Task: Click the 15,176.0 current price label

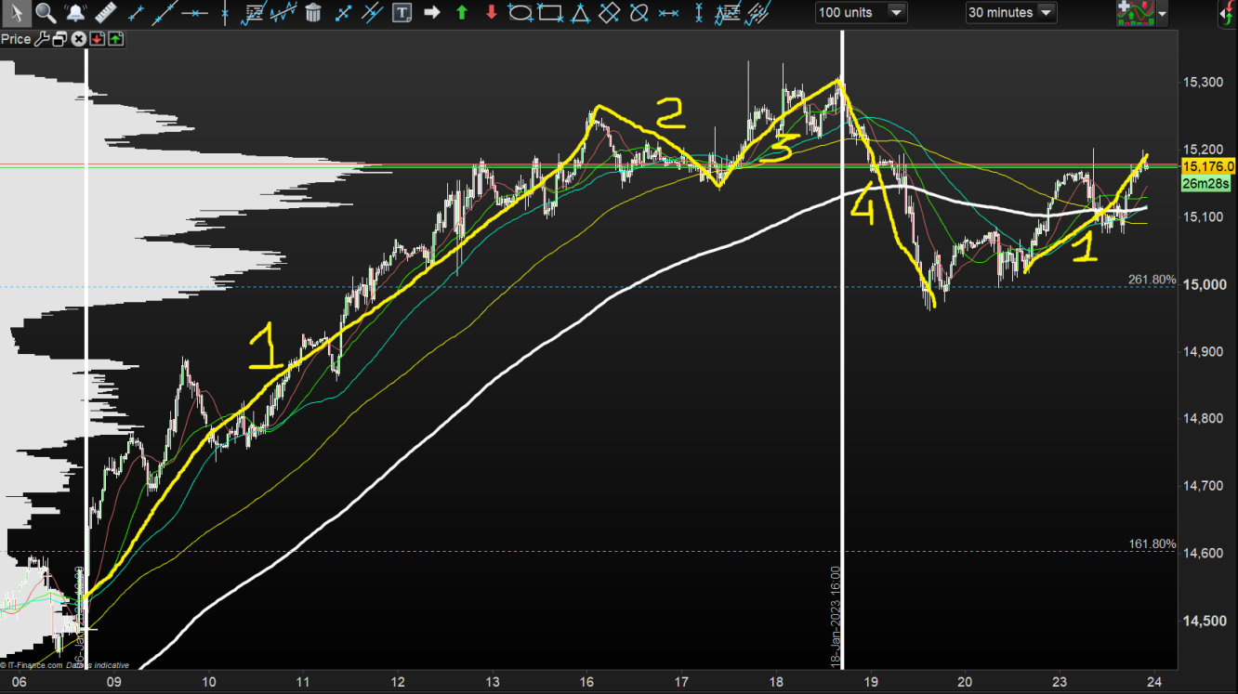Action: pos(1208,166)
